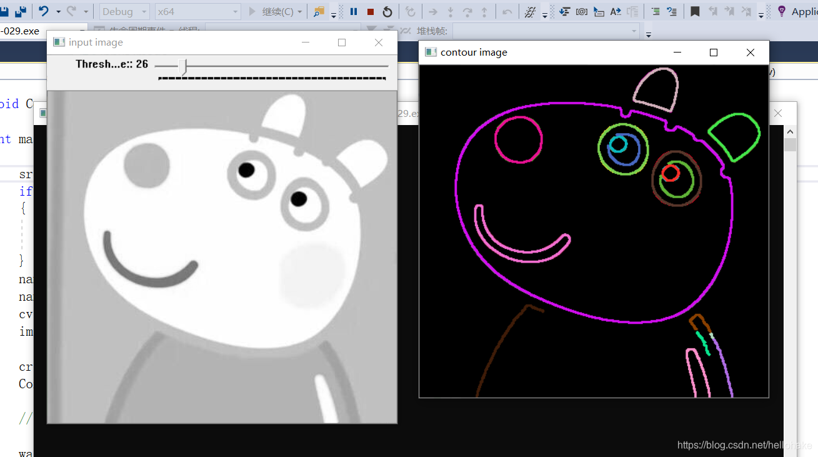The image size is (818, 457).
Task: Open the 堆栈帧 stack frame dropdown
Action: click(546, 31)
